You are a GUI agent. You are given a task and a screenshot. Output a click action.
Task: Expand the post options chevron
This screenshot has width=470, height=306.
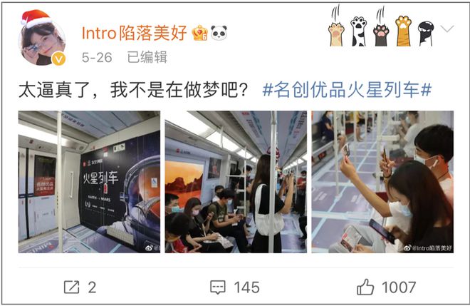coord(448,29)
